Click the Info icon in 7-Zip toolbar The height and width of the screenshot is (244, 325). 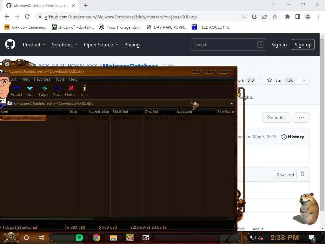(x=84, y=88)
